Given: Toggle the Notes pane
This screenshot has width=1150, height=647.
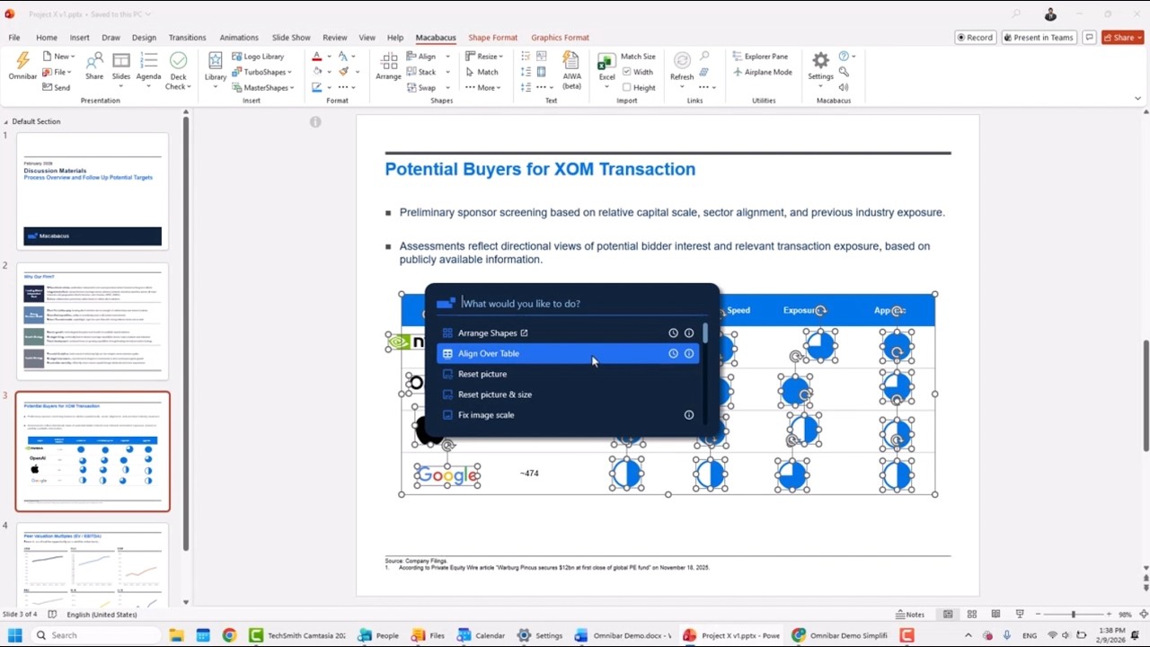Looking at the screenshot, I should tap(910, 615).
